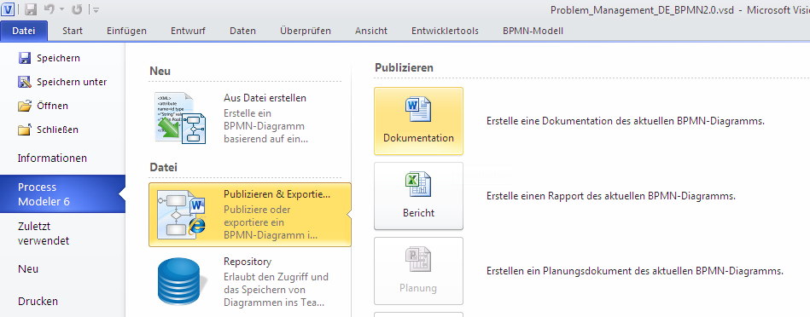Select the Process Modeler 6 section
This screenshot has height=317, width=810.
click(62, 193)
